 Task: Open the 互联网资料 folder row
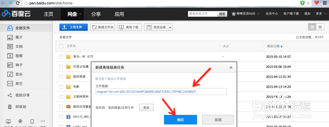[x=81, y=97]
